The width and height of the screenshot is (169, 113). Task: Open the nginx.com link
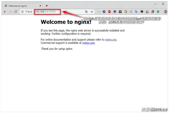tap(88, 43)
